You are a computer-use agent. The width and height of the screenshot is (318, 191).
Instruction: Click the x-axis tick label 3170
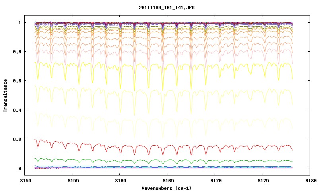[x=216, y=181]
